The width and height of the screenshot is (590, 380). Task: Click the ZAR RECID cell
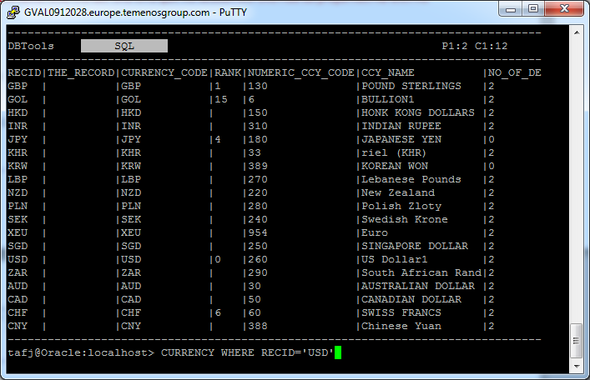(18, 272)
